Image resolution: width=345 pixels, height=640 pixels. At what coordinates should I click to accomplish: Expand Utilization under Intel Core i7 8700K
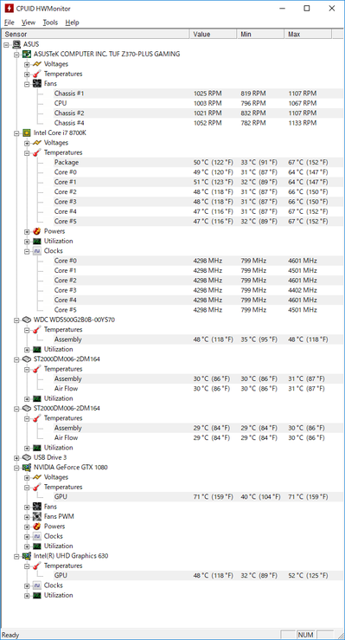pyautogui.click(x=27, y=242)
